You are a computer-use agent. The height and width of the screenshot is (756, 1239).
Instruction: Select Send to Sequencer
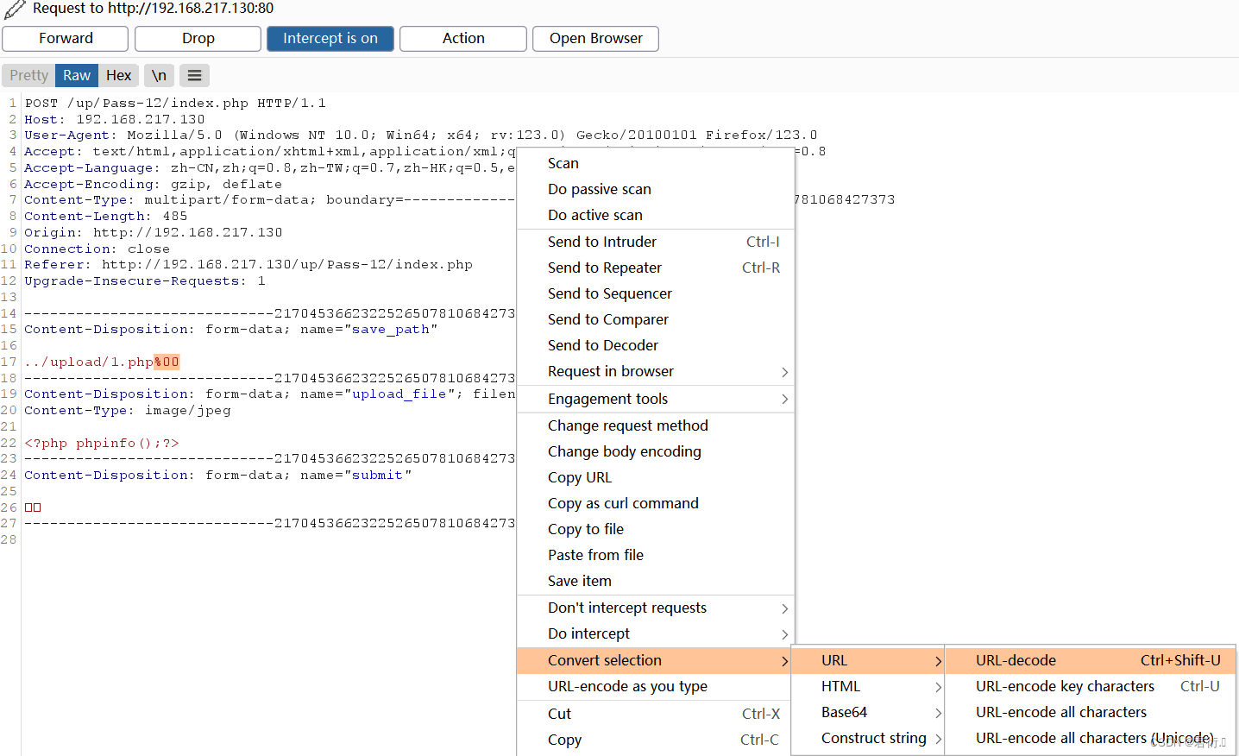655,293
